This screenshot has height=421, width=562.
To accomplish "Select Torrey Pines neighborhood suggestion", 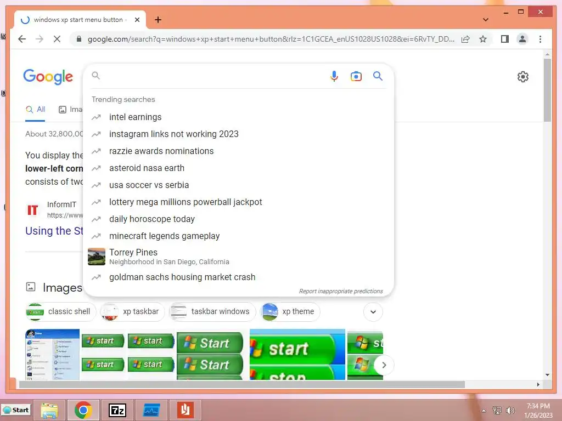I will click(238, 257).
